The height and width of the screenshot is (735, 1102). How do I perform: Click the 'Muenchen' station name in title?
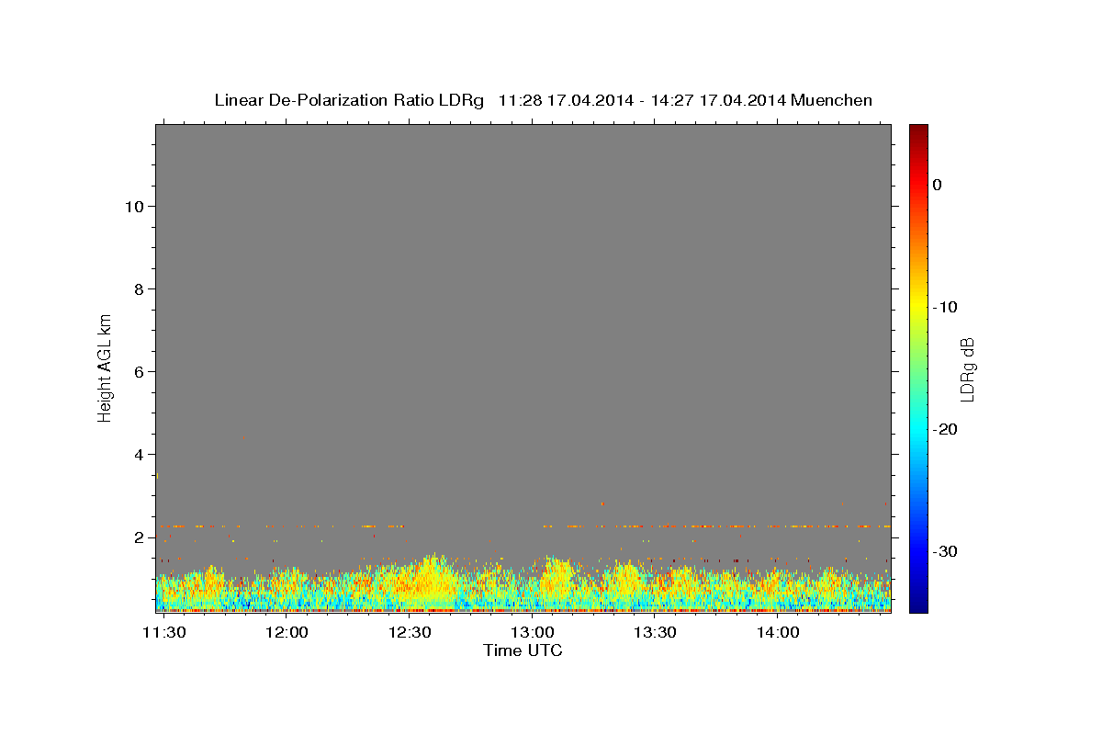pos(832,100)
